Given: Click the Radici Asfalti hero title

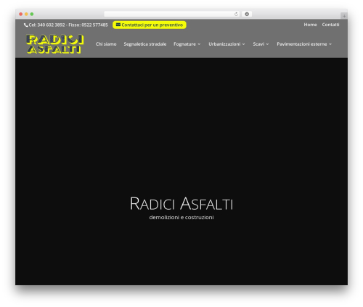Looking at the screenshot, I should pyautogui.click(x=181, y=204).
